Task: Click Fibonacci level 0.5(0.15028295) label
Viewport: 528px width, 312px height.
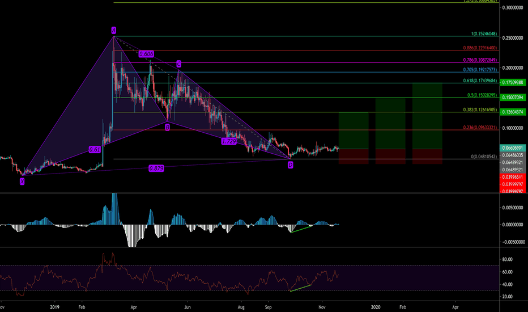Action: point(482,95)
